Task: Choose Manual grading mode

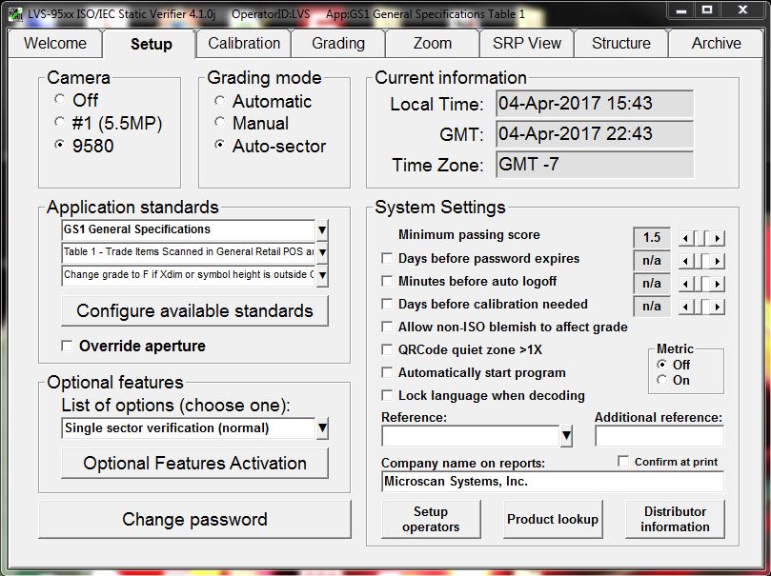Action: 219,122
